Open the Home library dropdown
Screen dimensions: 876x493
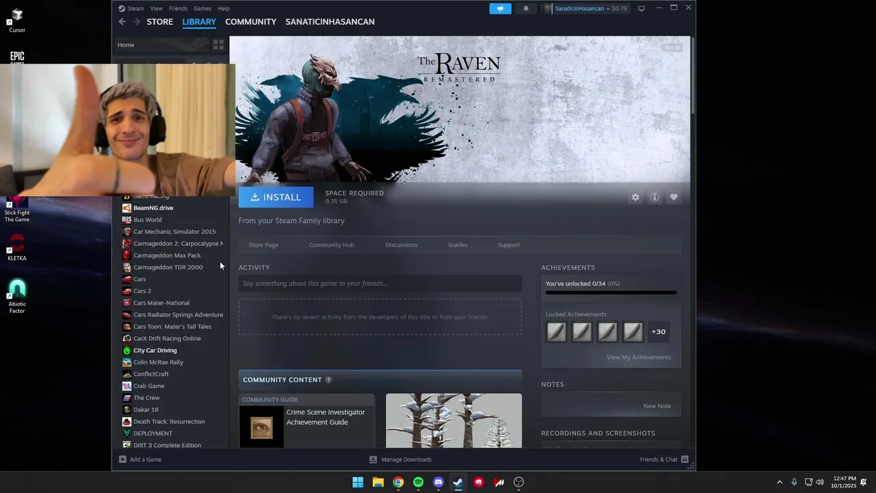pyautogui.click(x=162, y=45)
